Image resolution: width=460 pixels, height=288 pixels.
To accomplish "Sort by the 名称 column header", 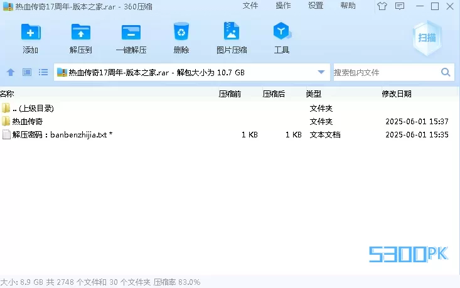I will pos(7,94).
